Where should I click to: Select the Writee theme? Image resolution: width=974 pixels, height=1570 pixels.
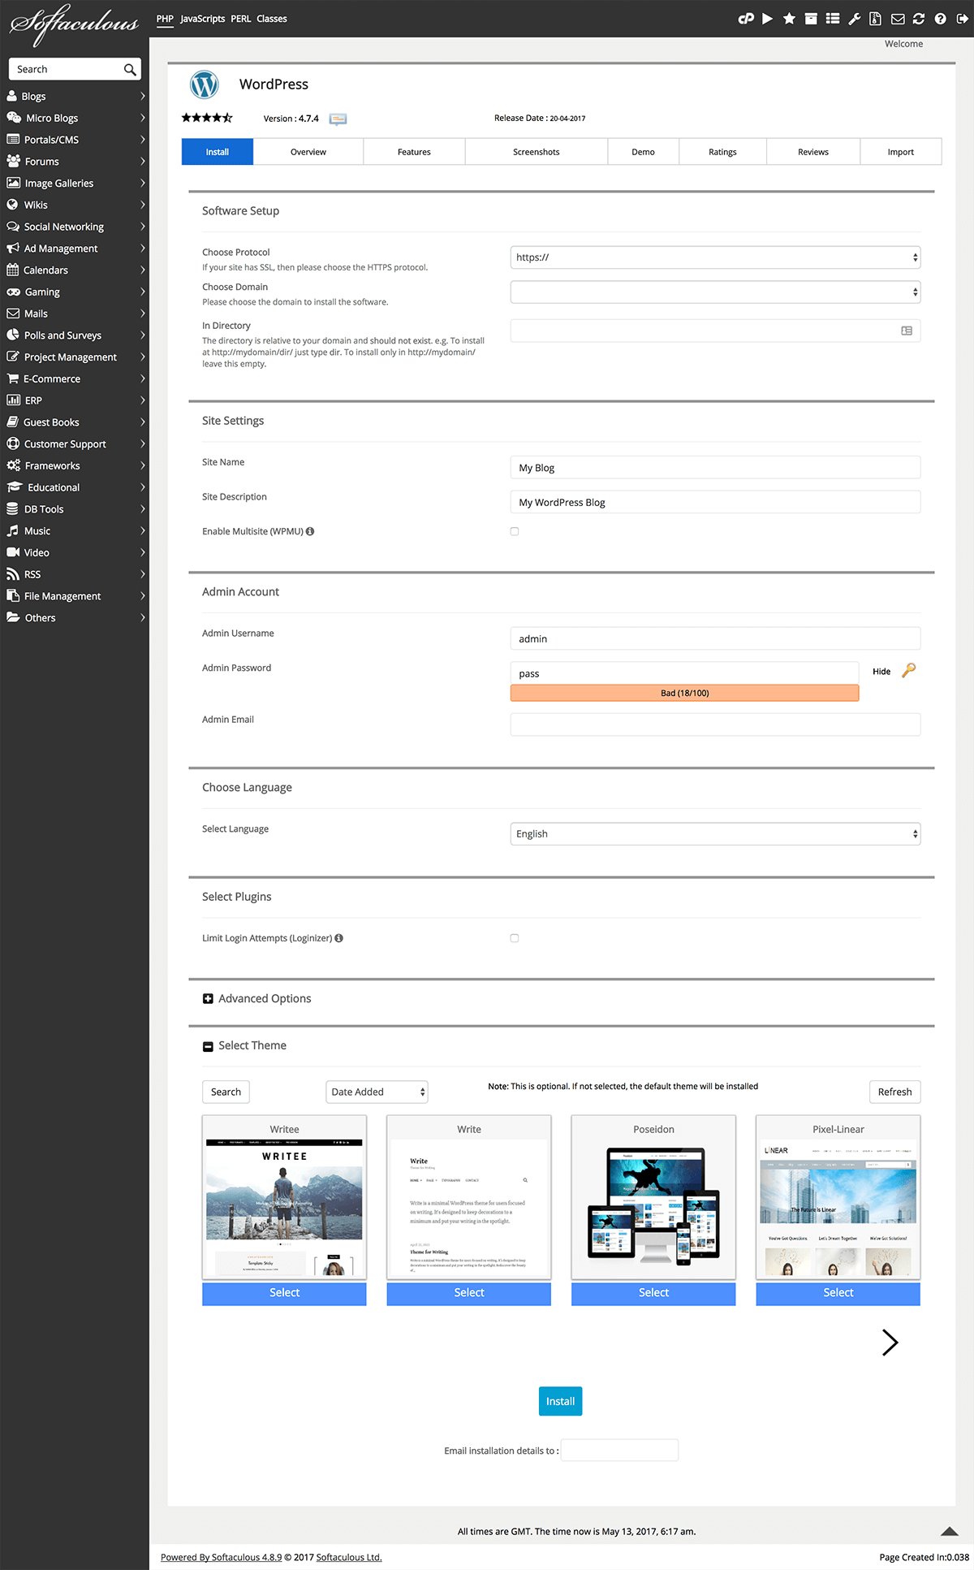tap(284, 1293)
